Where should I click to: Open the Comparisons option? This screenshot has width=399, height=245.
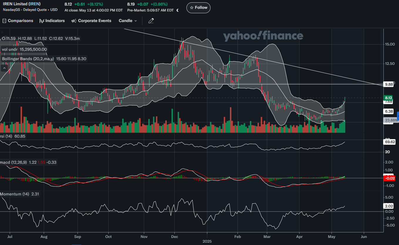pos(18,21)
